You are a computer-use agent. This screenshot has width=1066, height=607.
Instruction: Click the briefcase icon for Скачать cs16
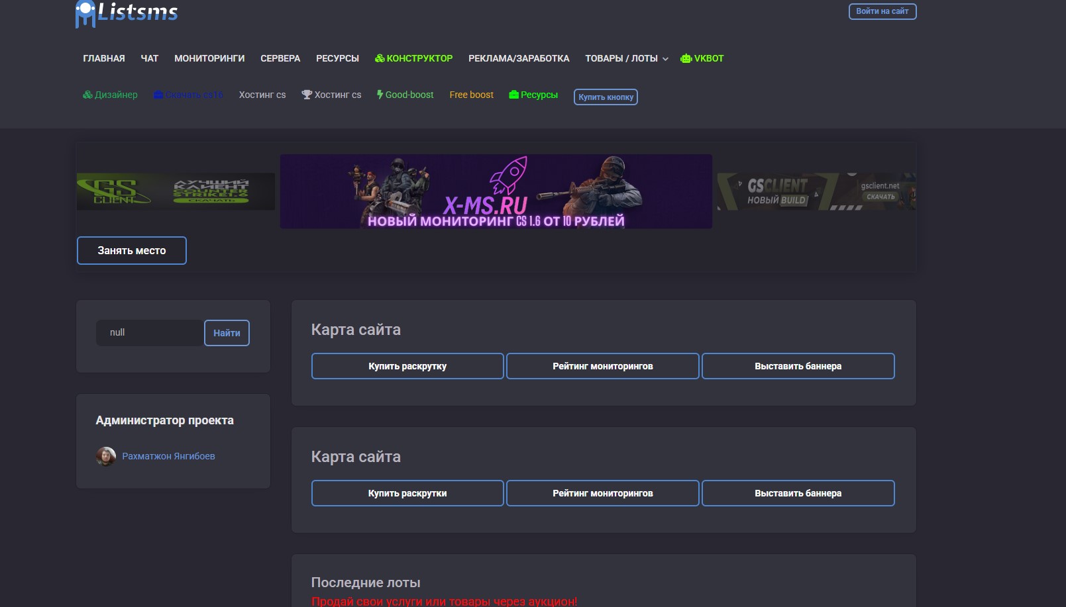point(158,95)
